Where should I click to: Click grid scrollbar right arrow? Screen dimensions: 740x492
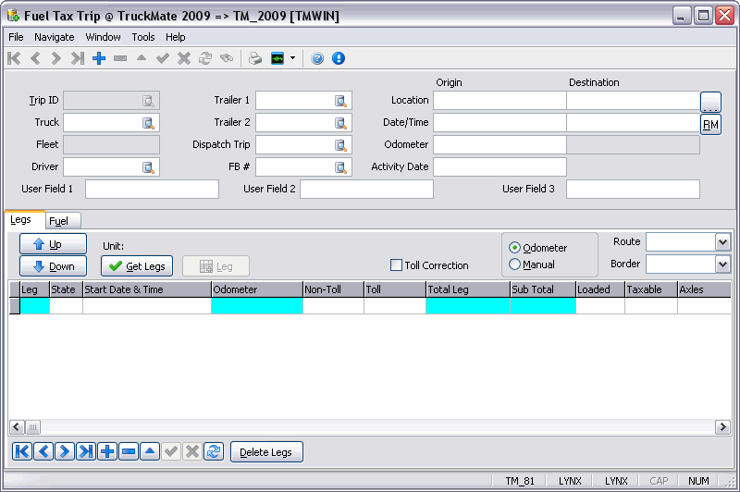click(x=722, y=427)
